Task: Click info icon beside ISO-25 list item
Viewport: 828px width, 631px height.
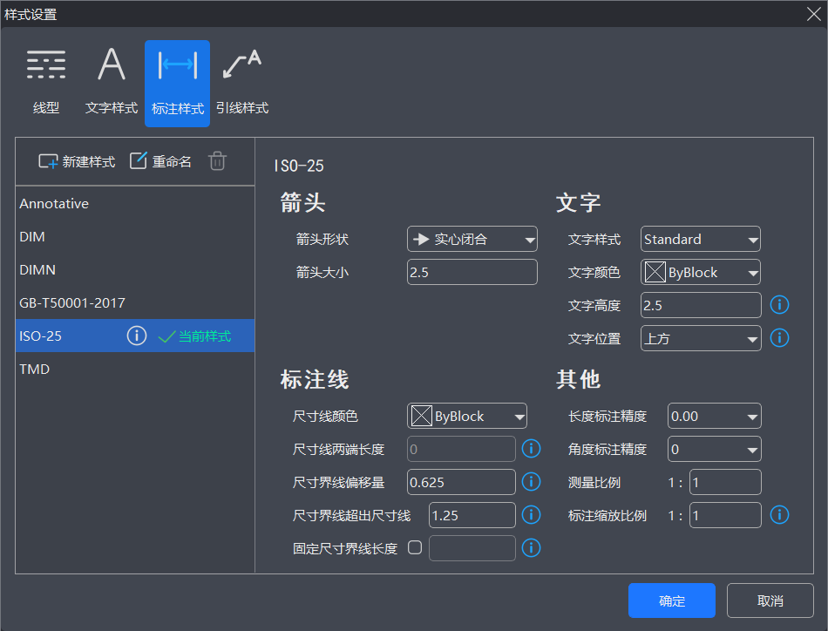Action: [136, 336]
